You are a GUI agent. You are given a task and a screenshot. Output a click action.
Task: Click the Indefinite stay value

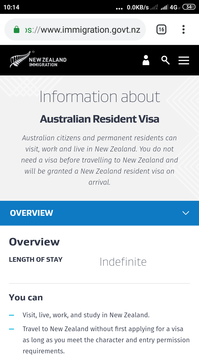coord(123,262)
